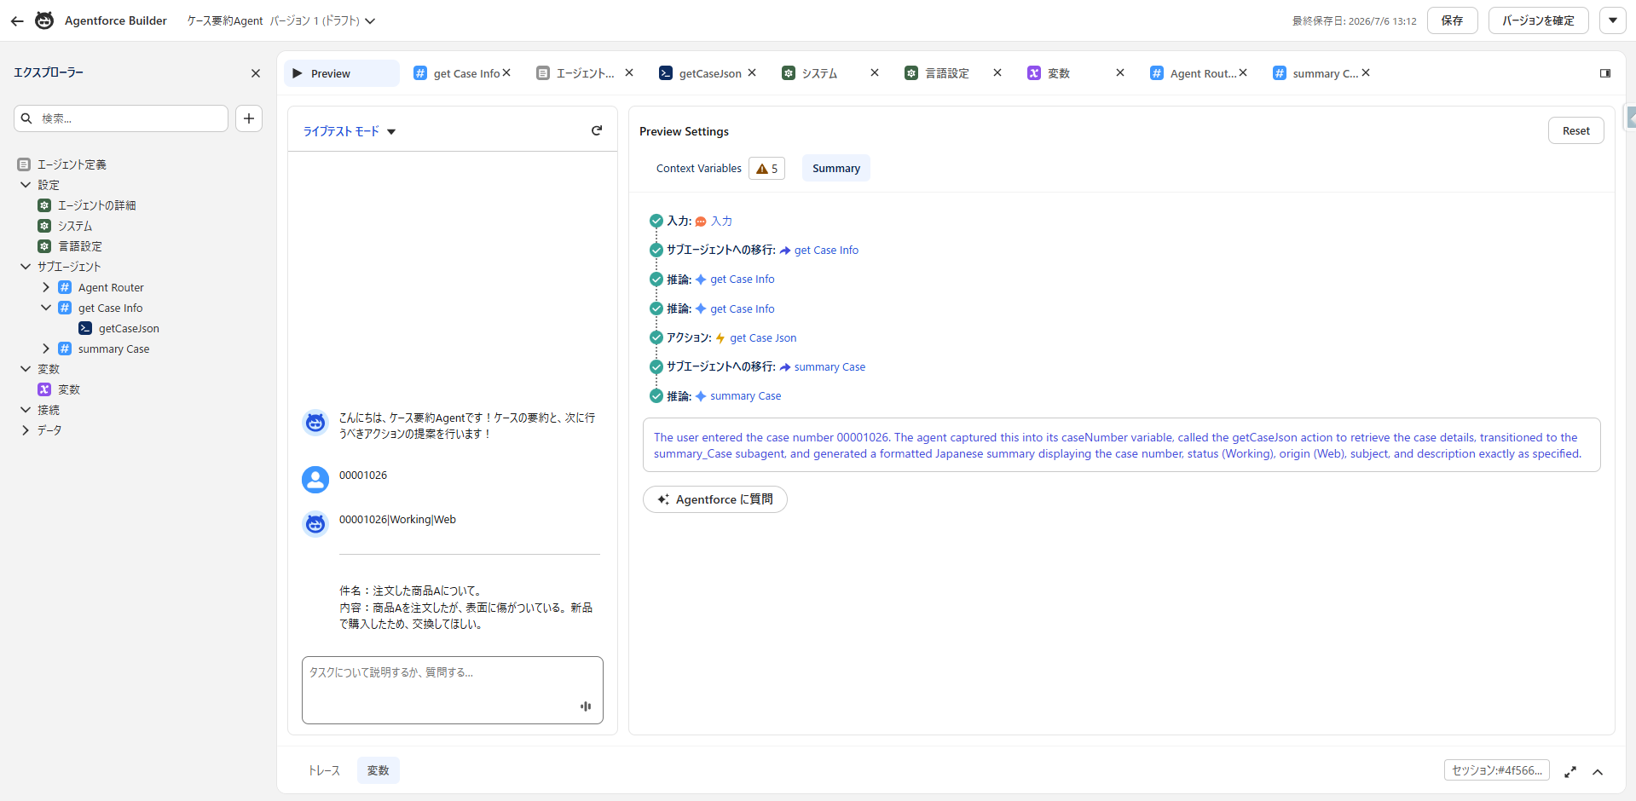The width and height of the screenshot is (1636, 801).
Task: Collapse the bottom panel with the chevron
Action: (x=1598, y=772)
